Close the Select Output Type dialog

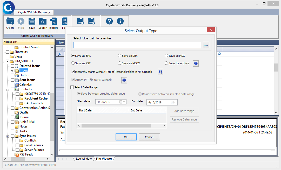point(211,30)
